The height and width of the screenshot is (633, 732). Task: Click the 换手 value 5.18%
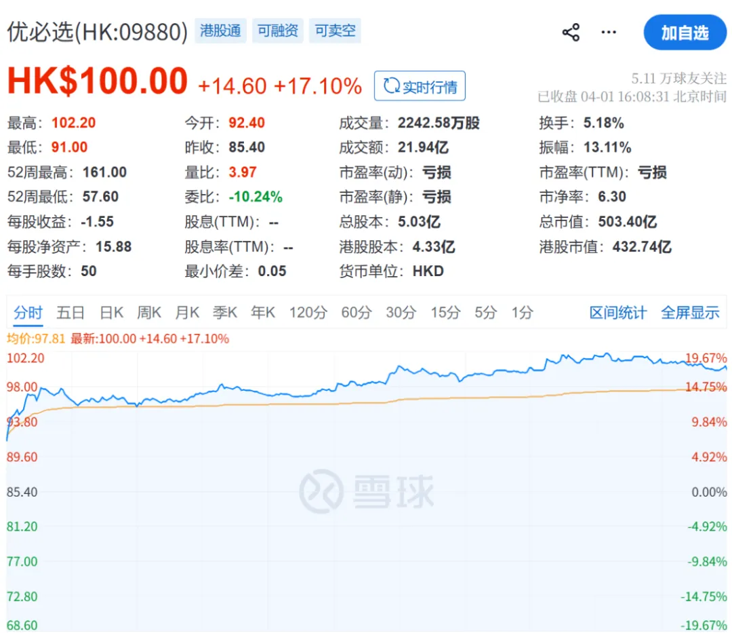coord(603,122)
